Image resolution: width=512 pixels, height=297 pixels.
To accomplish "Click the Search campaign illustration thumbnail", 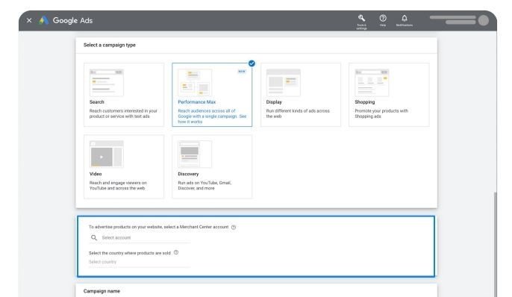I will (107, 83).
